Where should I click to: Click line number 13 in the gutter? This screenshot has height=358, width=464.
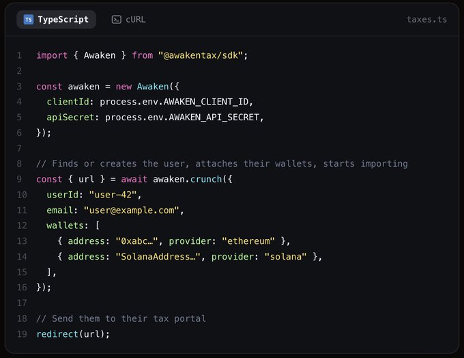[22, 241]
